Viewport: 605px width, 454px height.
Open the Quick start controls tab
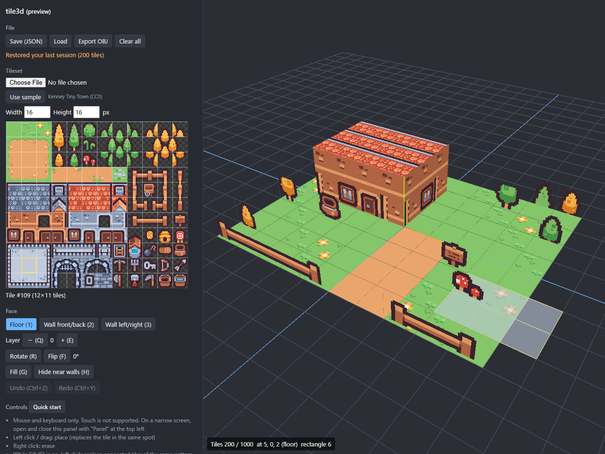[x=47, y=407]
